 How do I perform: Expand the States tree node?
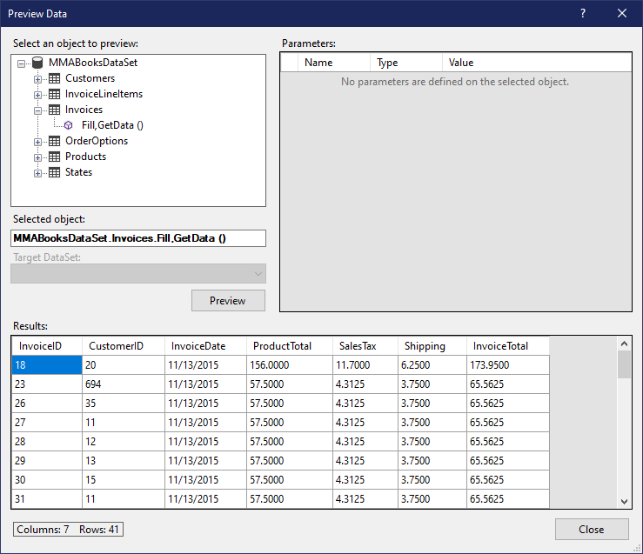click(x=37, y=173)
